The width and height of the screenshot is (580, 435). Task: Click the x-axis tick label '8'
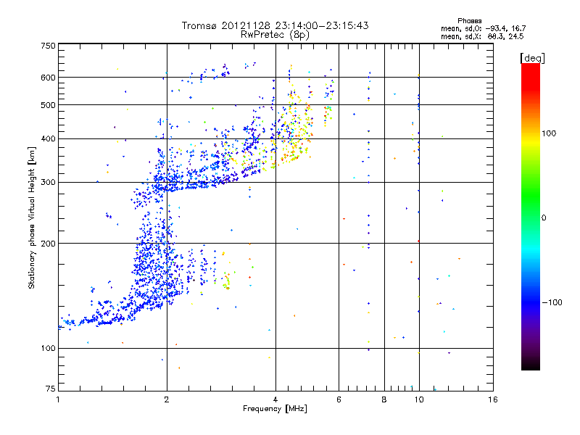[384, 399]
